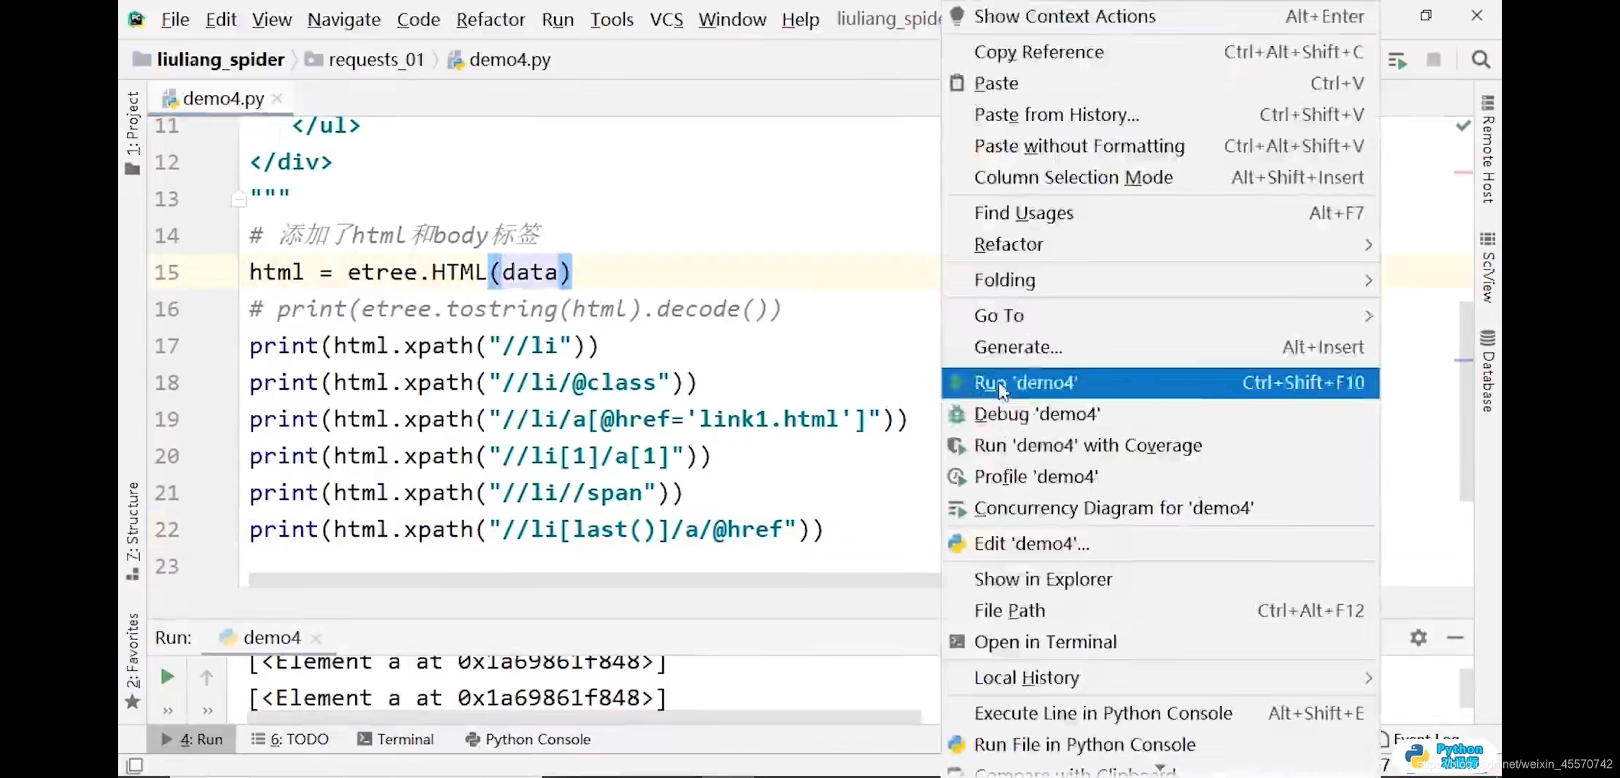The height and width of the screenshot is (778, 1620).
Task: Toggle Column Selection Mode
Action: click(x=1073, y=177)
